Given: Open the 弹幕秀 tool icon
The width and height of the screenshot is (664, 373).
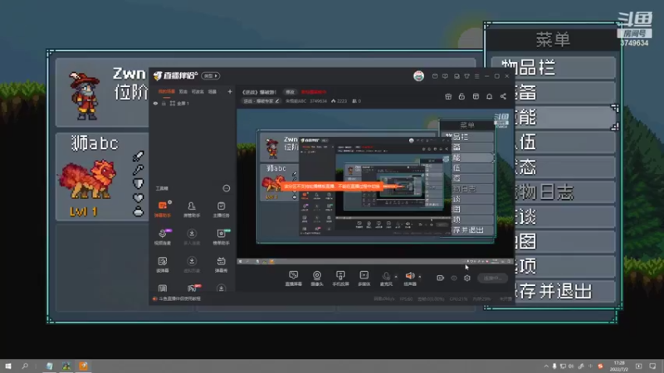Looking at the screenshot, I should [221, 264].
